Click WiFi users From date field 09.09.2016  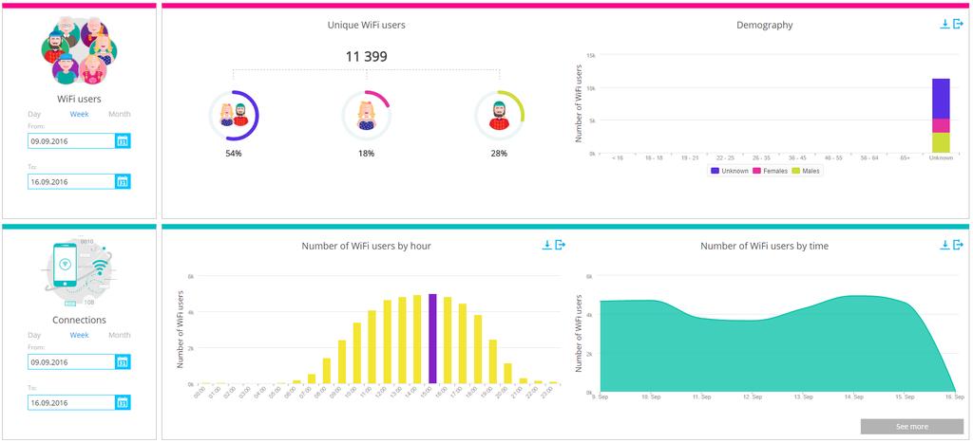click(71, 141)
